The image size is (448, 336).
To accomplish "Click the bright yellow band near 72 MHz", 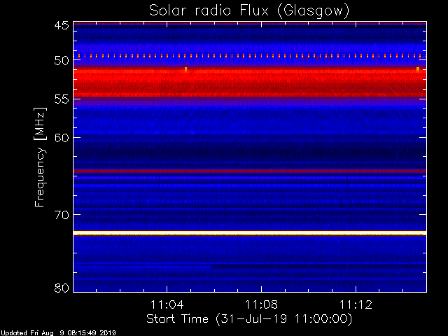I will click(x=250, y=233).
